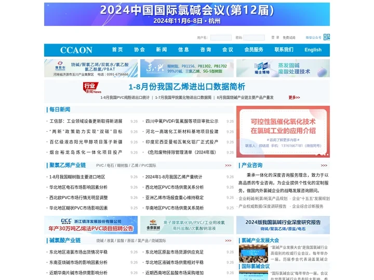374x280 pixels.
Task: Open the 会员服务 menu item
Action: click(x=254, y=50)
